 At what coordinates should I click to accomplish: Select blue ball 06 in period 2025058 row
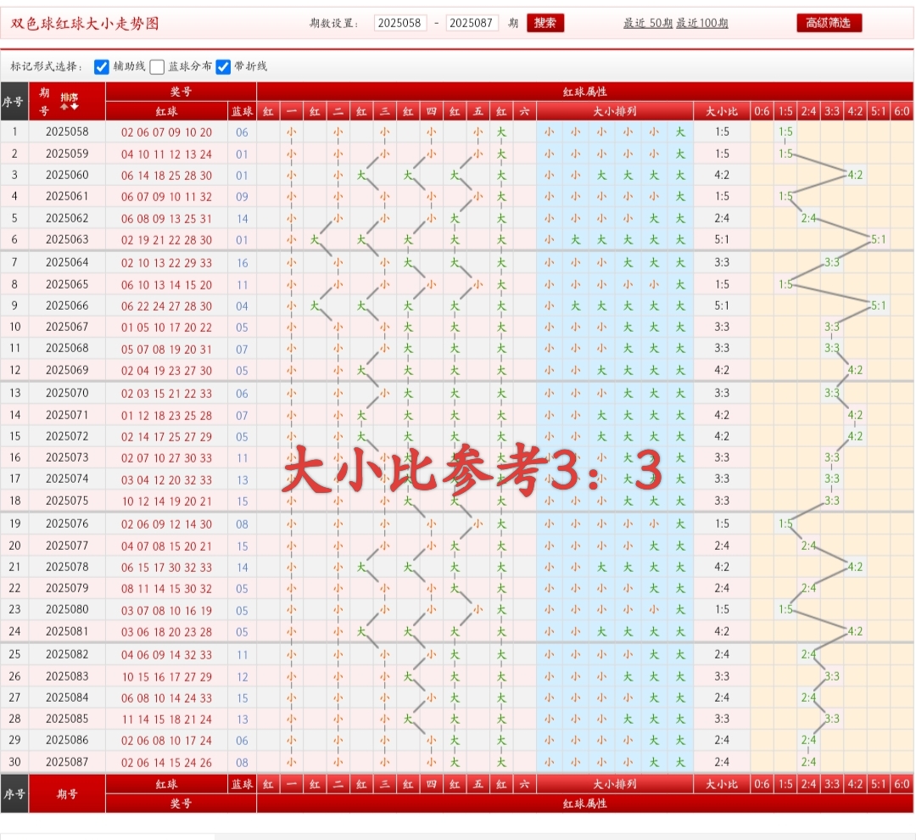[x=243, y=132]
